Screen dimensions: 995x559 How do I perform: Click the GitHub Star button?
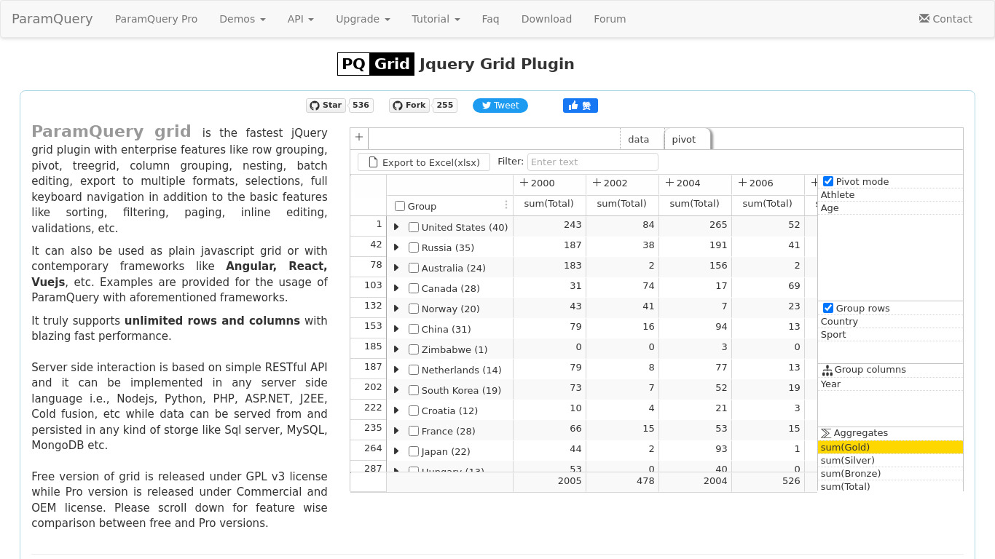326,106
